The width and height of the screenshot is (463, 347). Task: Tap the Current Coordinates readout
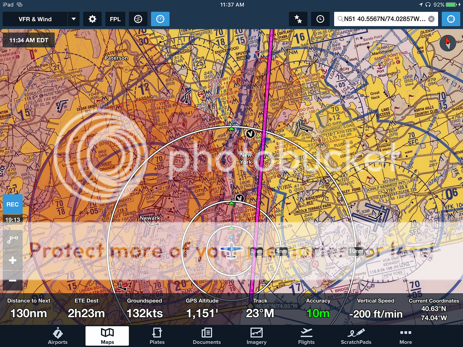coord(434,309)
